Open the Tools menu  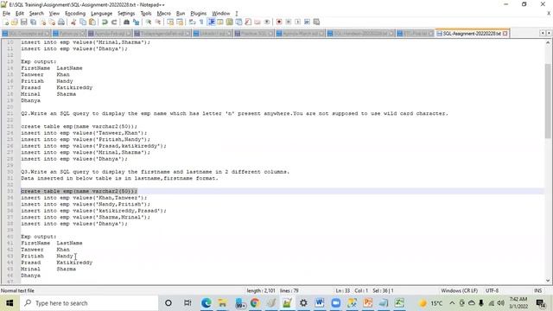click(146, 14)
